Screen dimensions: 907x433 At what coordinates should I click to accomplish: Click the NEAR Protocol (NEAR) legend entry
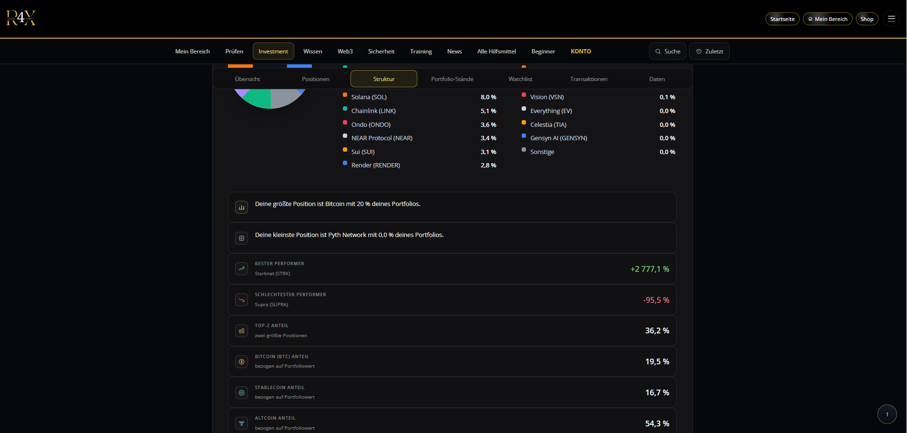tap(382, 138)
